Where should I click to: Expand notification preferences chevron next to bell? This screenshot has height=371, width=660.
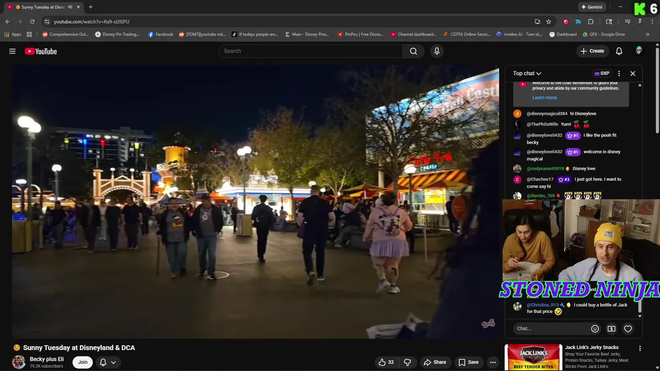coord(113,362)
